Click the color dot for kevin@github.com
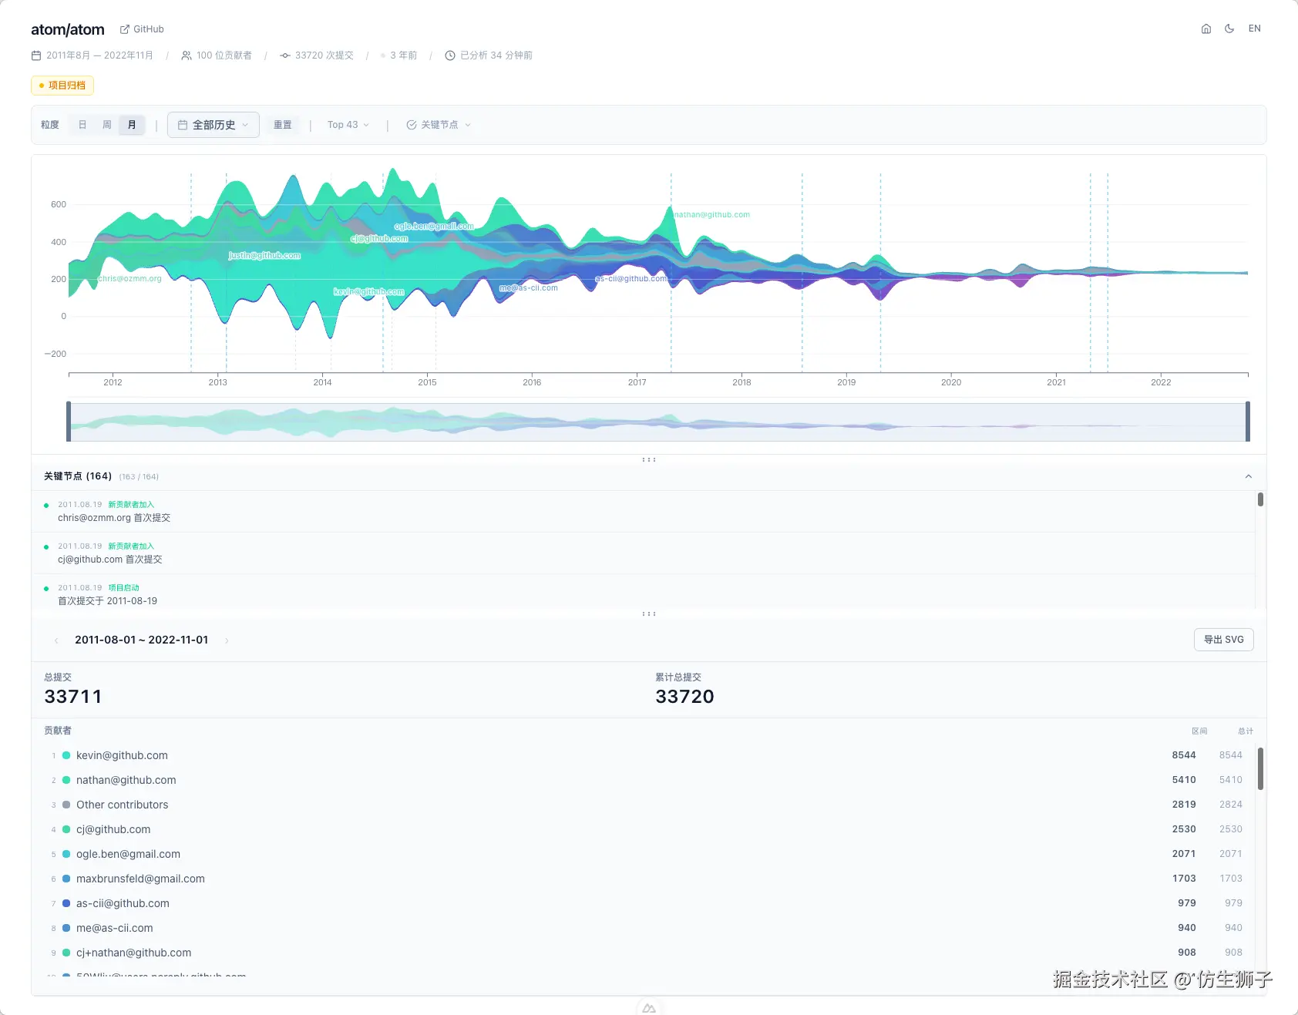This screenshot has width=1298, height=1015. tap(66, 755)
